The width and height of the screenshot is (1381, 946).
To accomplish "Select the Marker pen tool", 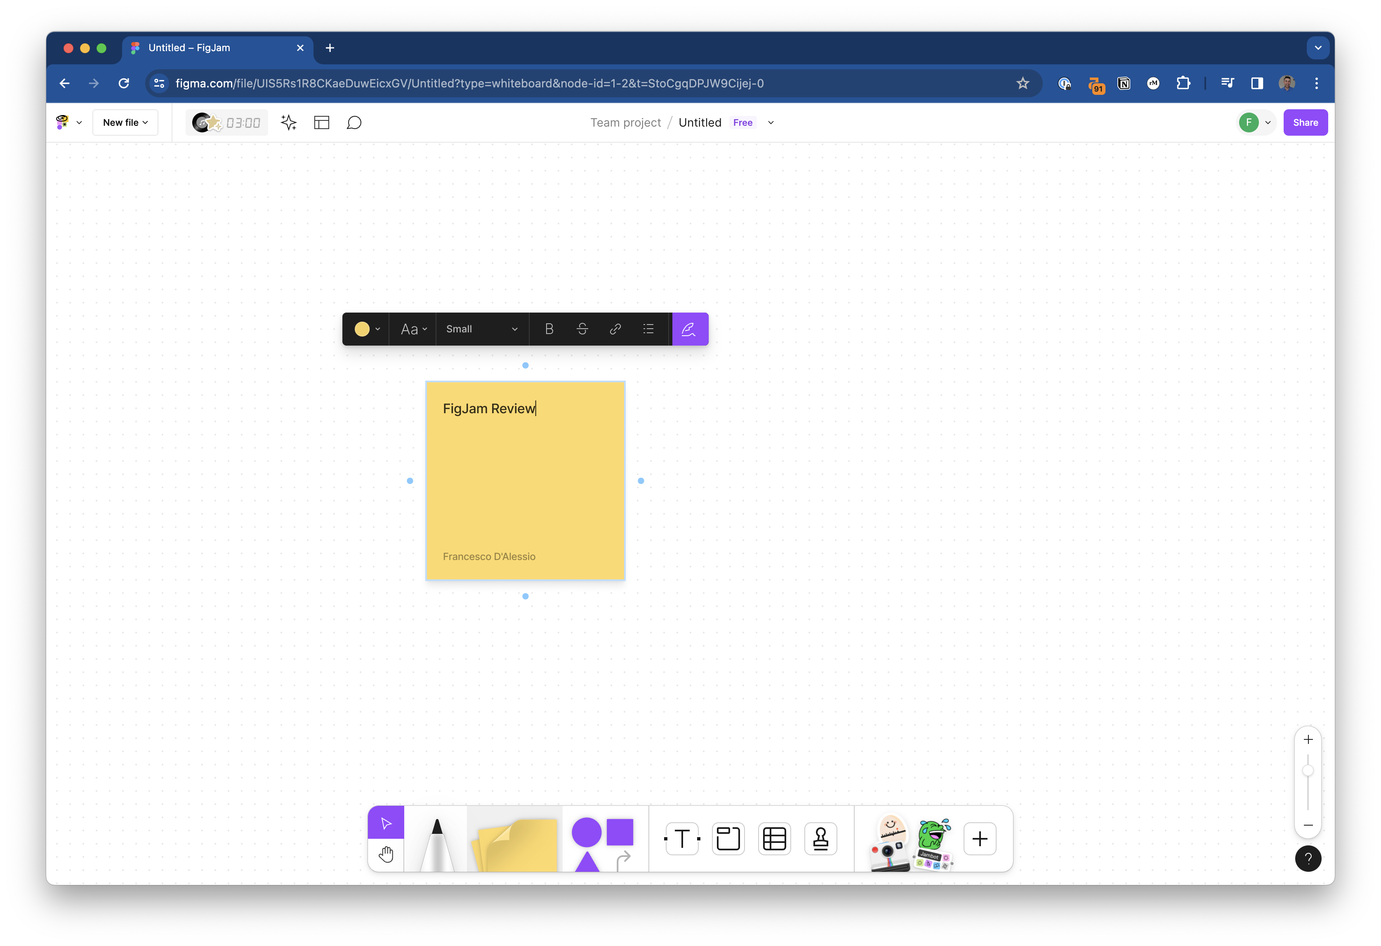I will pyautogui.click(x=437, y=844).
